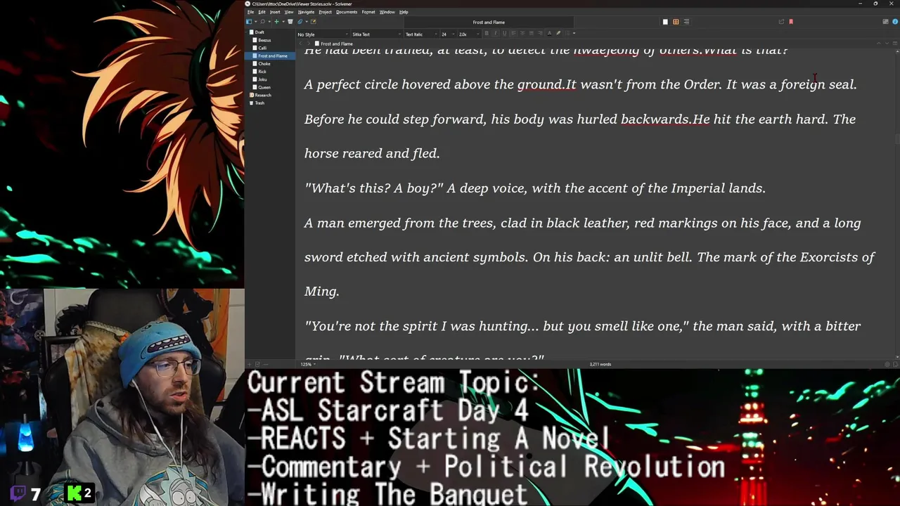Switch to single Document view icon
The height and width of the screenshot is (506, 900).
click(x=665, y=22)
